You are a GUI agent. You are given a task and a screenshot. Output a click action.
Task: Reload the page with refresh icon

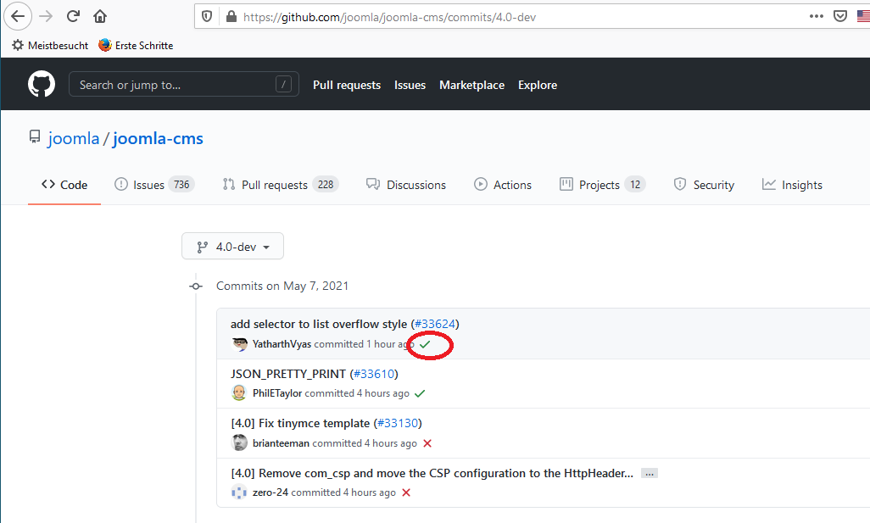click(x=73, y=16)
